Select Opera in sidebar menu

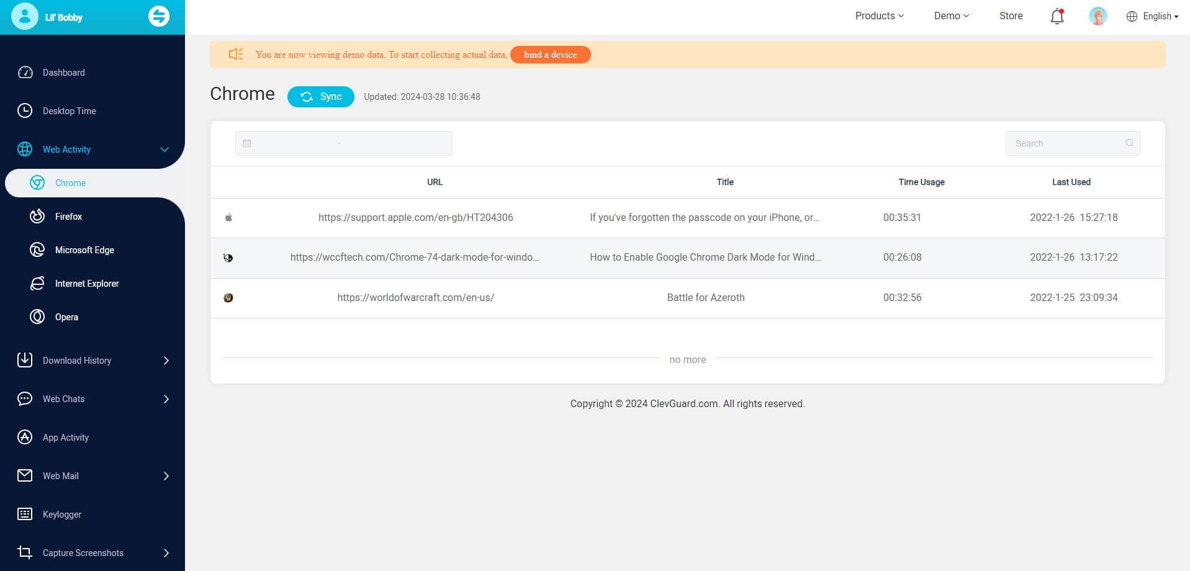click(x=66, y=317)
